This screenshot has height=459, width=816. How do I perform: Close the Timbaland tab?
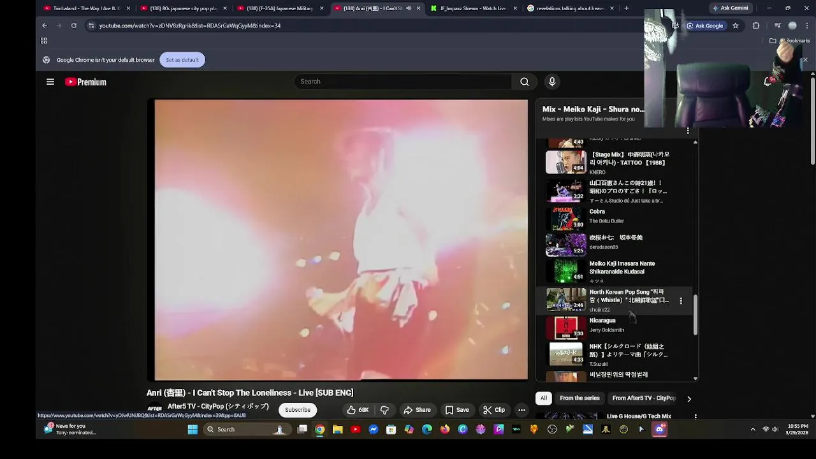tap(128, 8)
